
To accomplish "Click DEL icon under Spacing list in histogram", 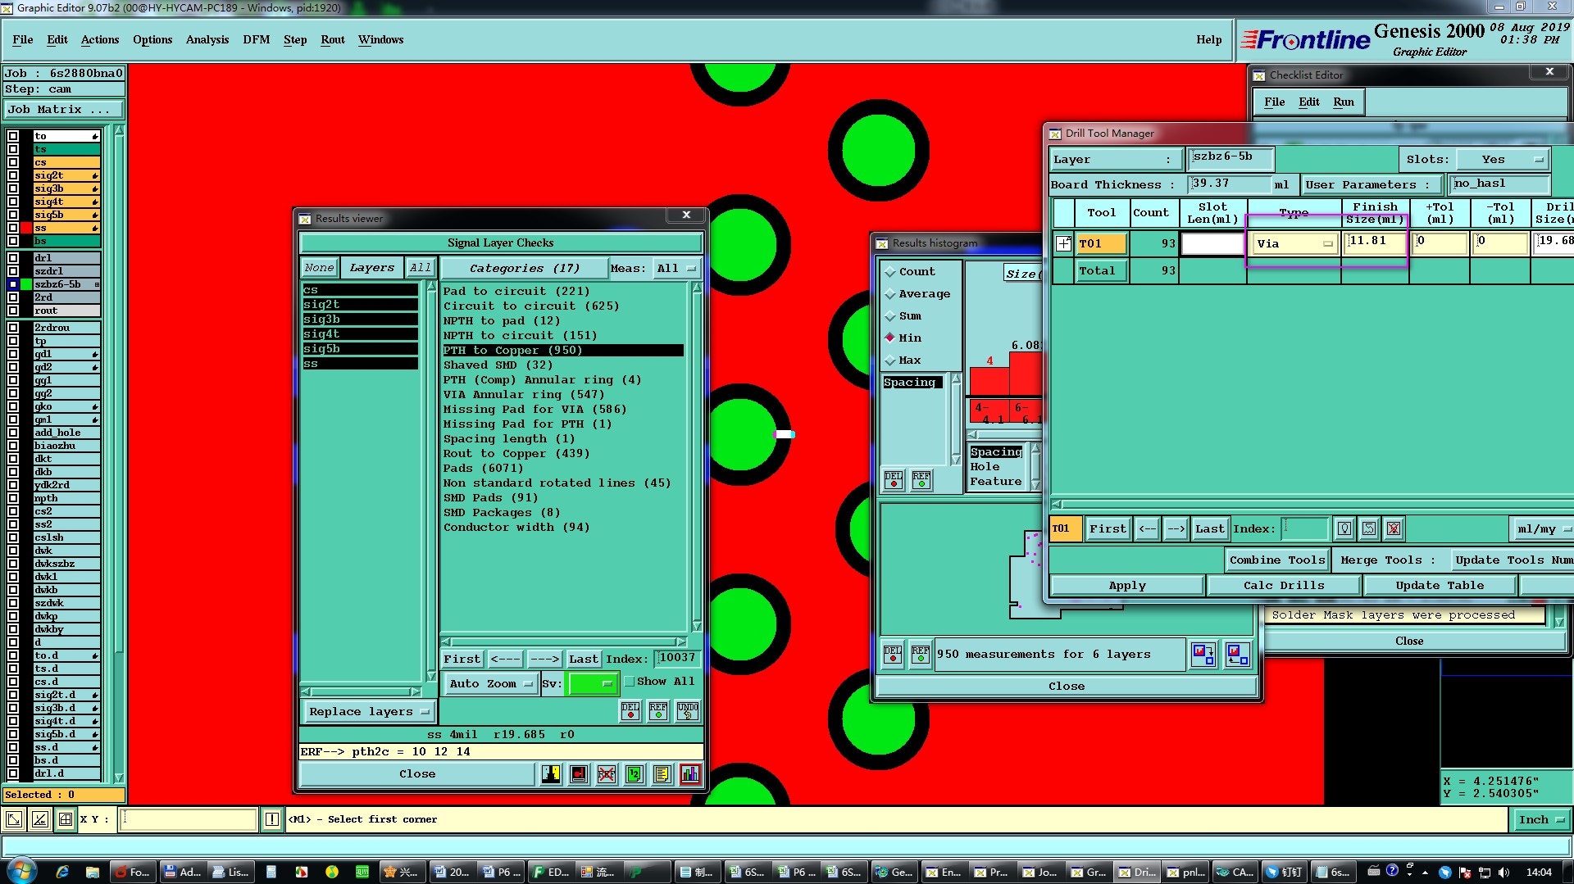I will tap(894, 480).
